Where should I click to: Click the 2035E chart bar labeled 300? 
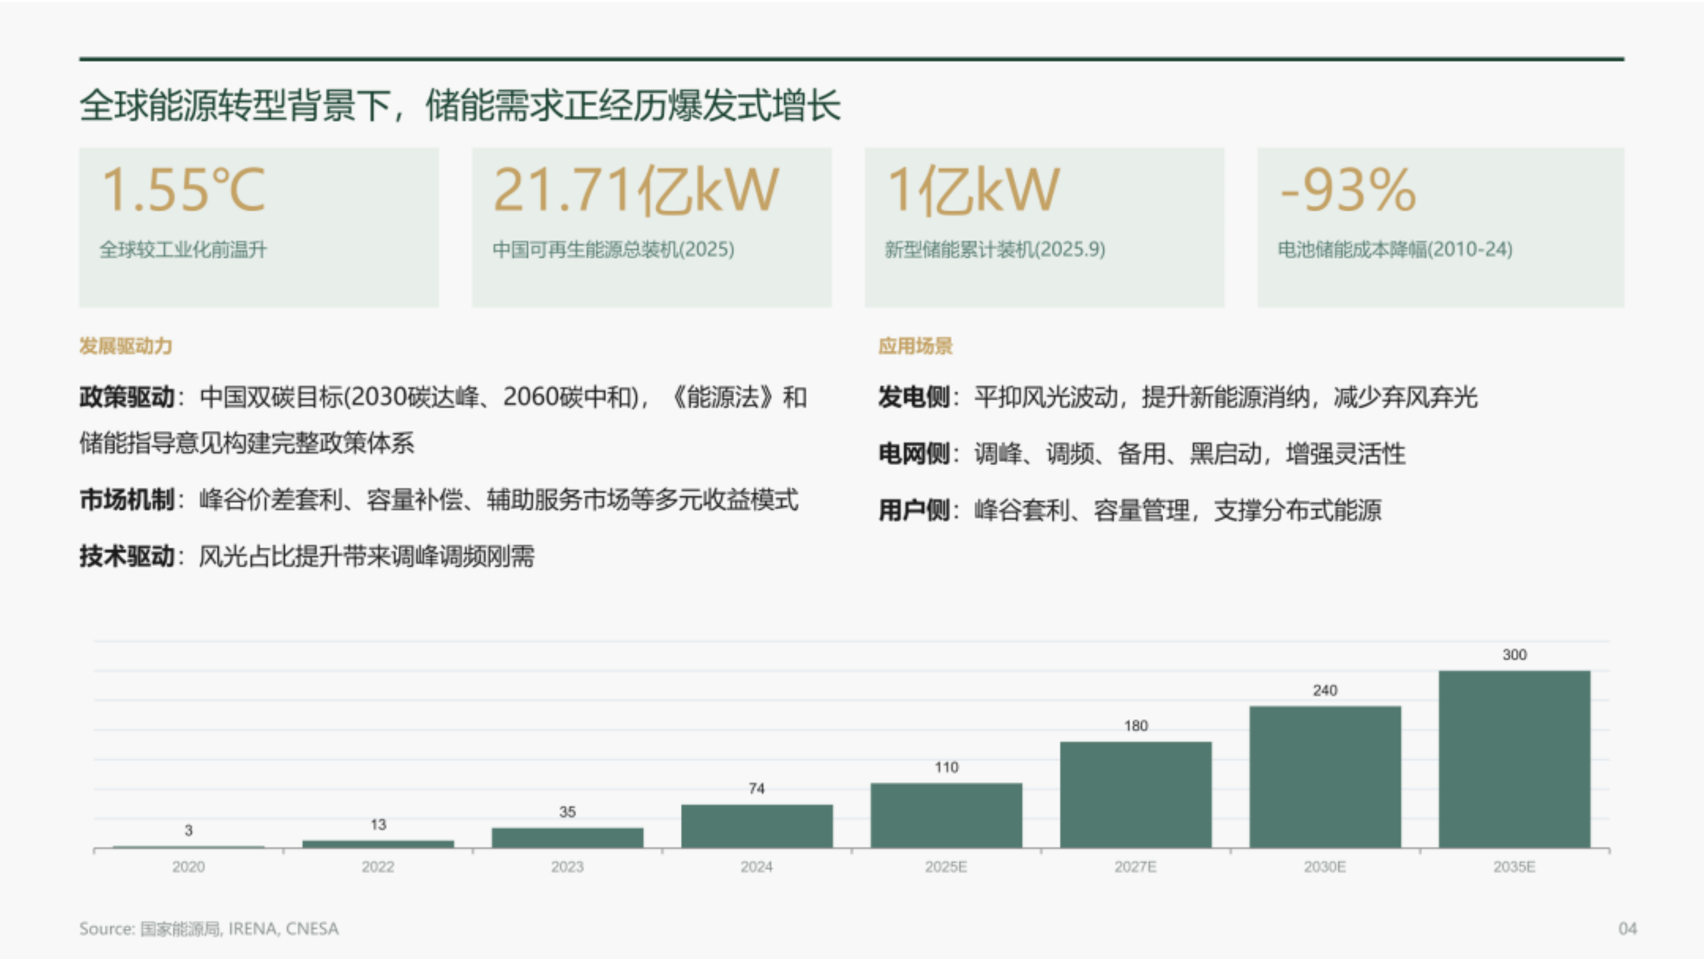(1515, 759)
